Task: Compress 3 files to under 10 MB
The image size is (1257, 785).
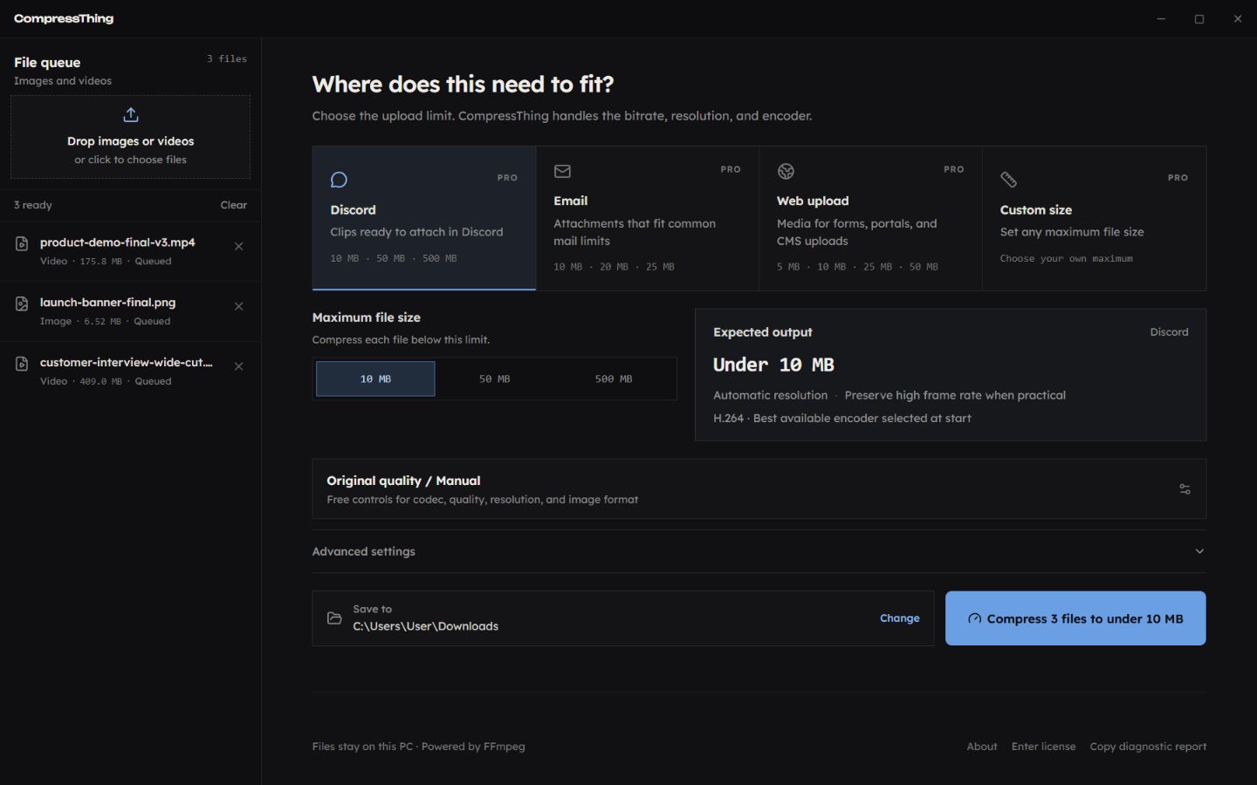Action: point(1075,618)
